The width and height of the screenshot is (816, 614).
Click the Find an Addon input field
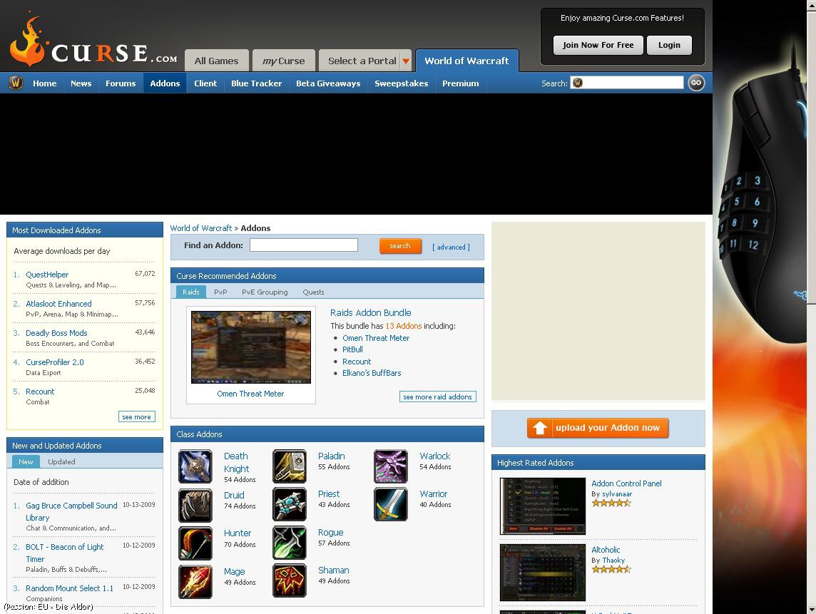click(304, 245)
